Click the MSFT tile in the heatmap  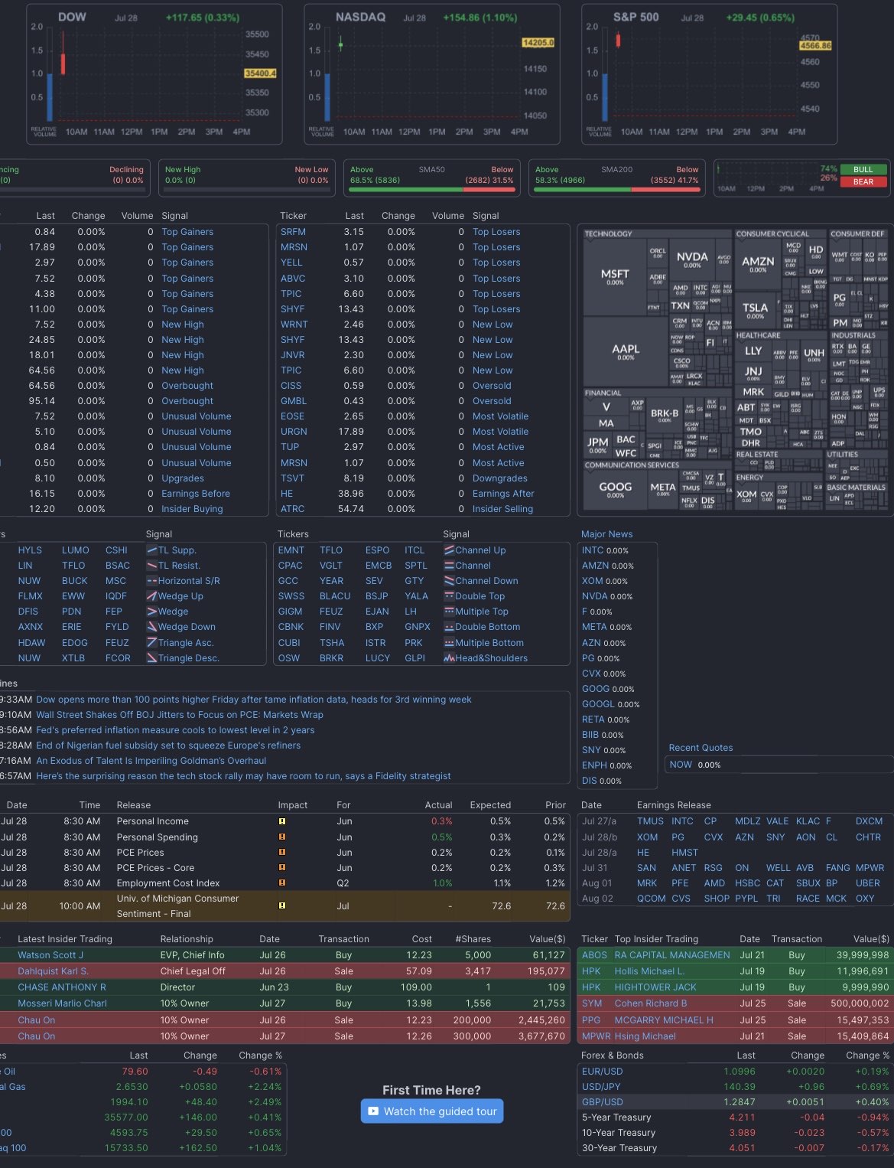(615, 276)
